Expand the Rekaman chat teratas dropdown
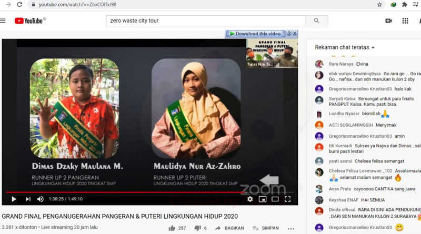The image size is (421, 234). (x=345, y=47)
